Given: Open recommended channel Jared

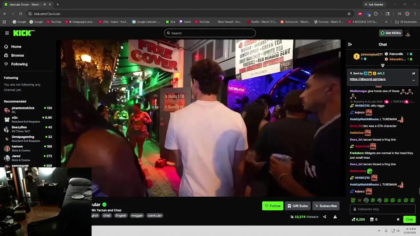Looking at the screenshot, I should coord(28,158).
